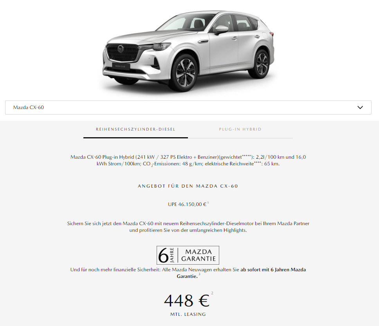Click footnote 1 next to UPE price
Image resolution: width=379 pixels, height=326 pixels.
(208, 203)
